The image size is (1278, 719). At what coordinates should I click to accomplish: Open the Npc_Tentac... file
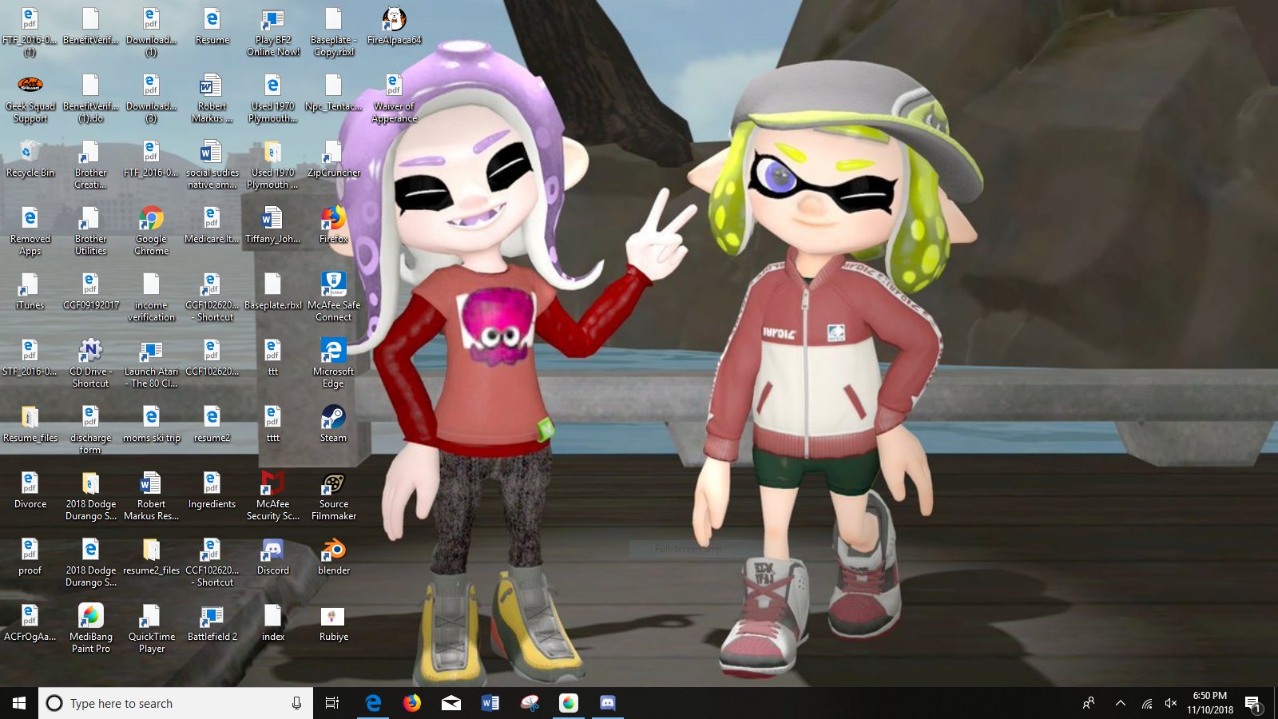coord(333,92)
